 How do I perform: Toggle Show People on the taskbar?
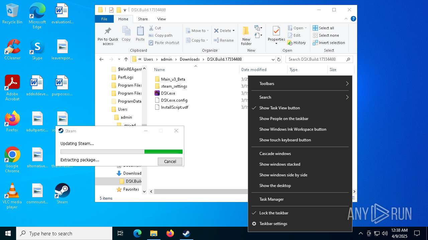click(300, 119)
